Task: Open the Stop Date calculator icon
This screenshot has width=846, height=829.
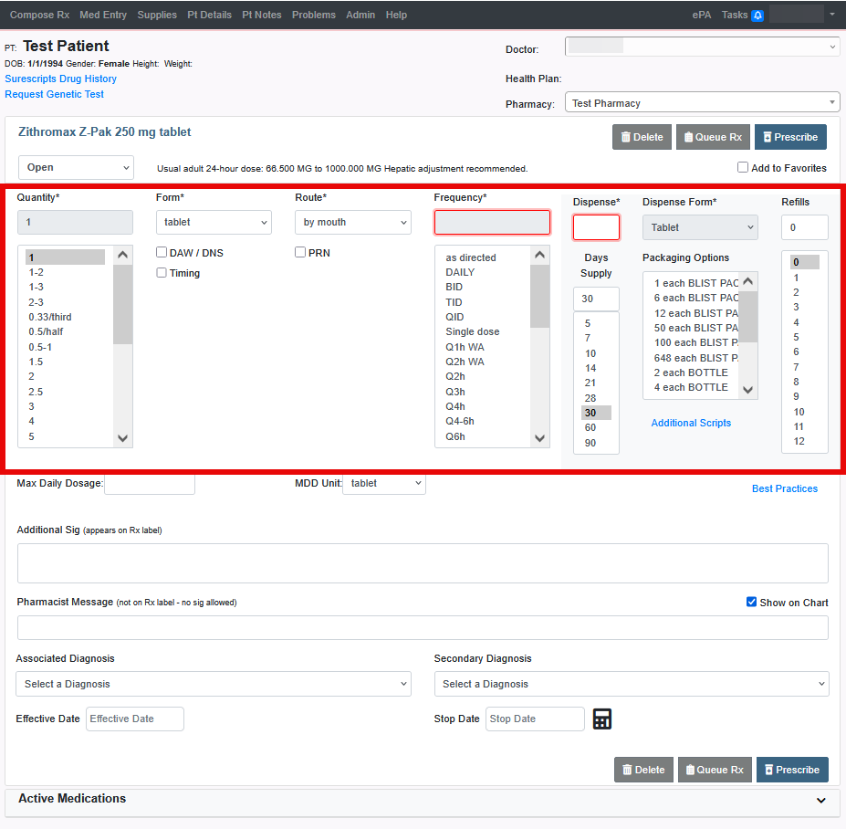Action: click(x=601, y=719)
